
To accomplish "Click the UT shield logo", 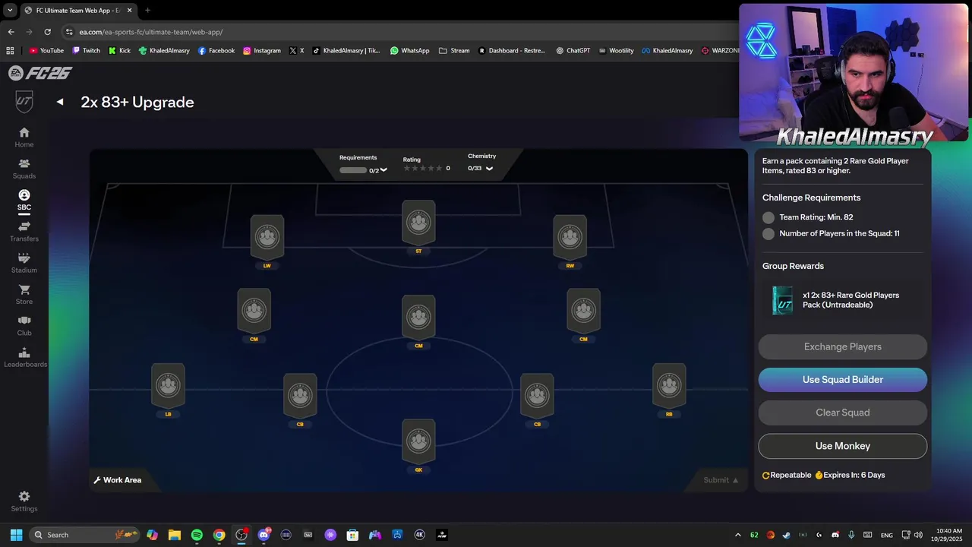I will (x=24, y=102).
